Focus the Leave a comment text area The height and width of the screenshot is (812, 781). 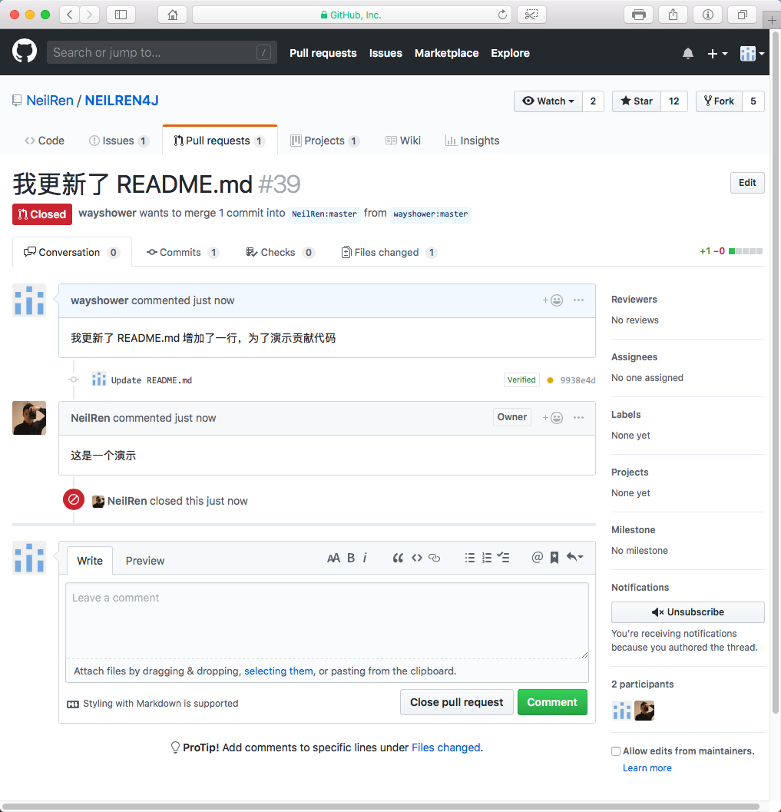click(327, 621)
